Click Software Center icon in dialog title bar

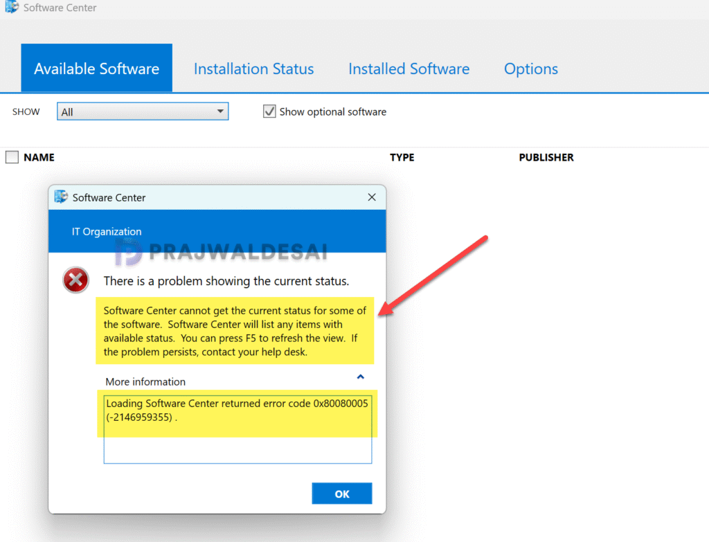click(x=61, y=197)
